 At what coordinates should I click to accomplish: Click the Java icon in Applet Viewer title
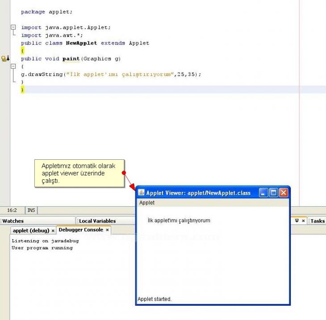(142, 192)
